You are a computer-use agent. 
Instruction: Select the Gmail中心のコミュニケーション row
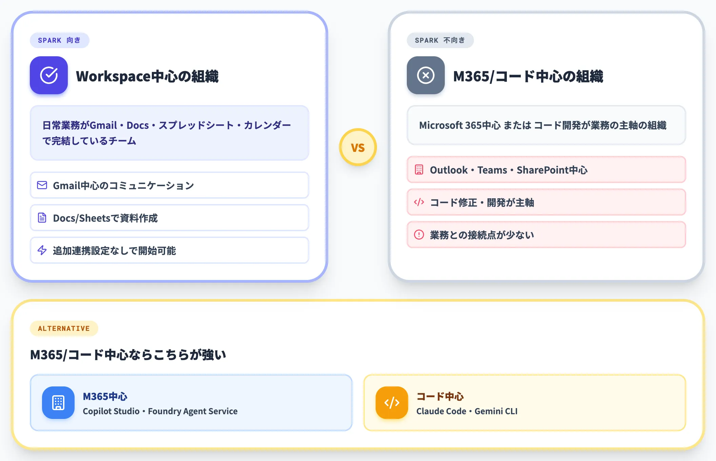(170, 185)
